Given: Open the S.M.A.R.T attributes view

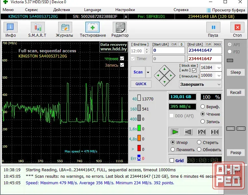Looking at the screenshot, I should tap(38, 27).
